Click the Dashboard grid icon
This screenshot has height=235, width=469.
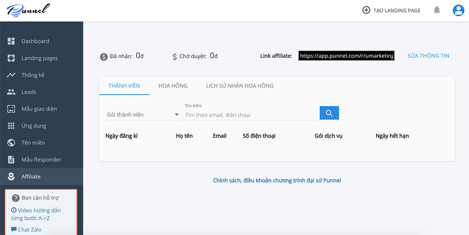pyautogui.click(x=11, y=41)
